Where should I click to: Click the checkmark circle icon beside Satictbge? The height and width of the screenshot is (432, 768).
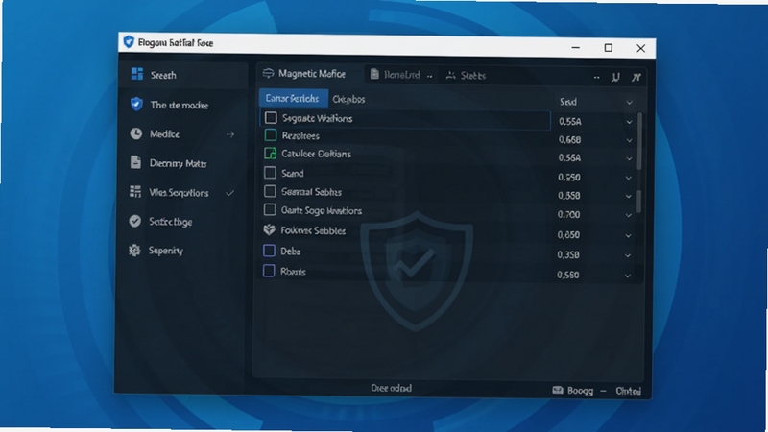pos(135,222)
